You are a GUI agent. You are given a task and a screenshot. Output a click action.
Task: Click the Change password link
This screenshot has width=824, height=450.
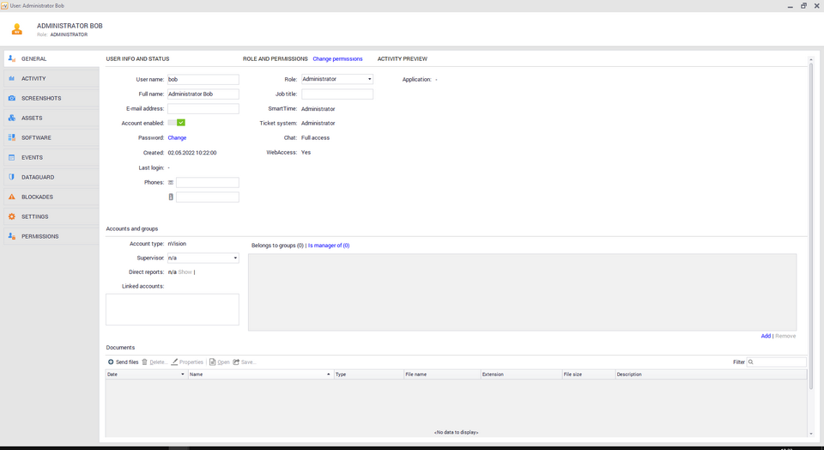coord(177,137)
